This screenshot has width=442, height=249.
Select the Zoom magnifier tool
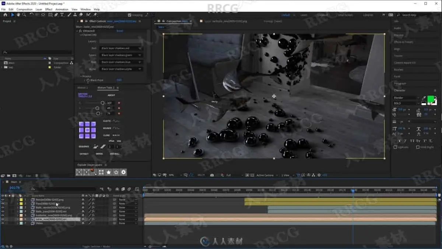coord(24,15)
